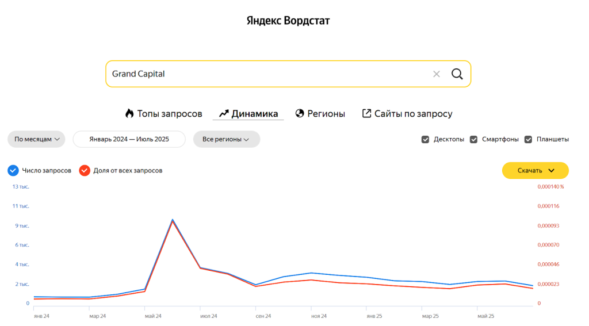Open the date range Январь 2024 — Июль 2025

click(x=129, y=139)
